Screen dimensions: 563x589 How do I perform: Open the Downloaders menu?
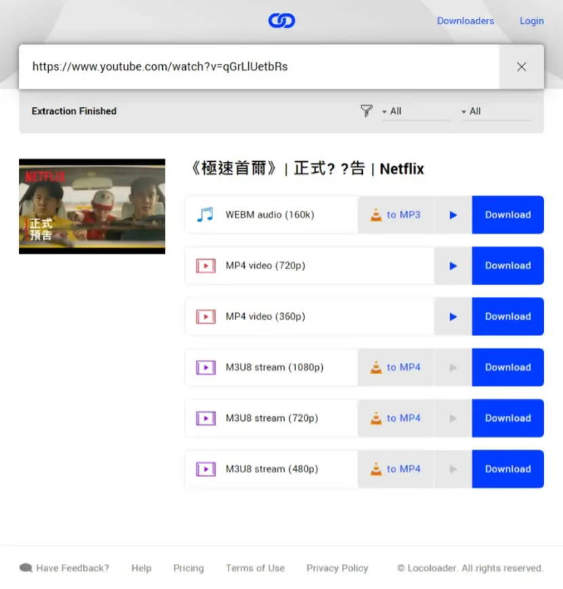pyautogui.click(x=465, y=21)
